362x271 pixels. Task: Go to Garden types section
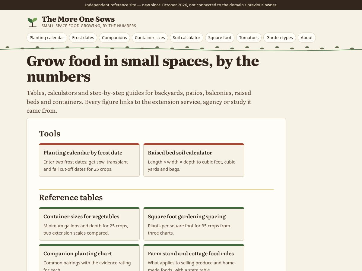tap(280, 38)
